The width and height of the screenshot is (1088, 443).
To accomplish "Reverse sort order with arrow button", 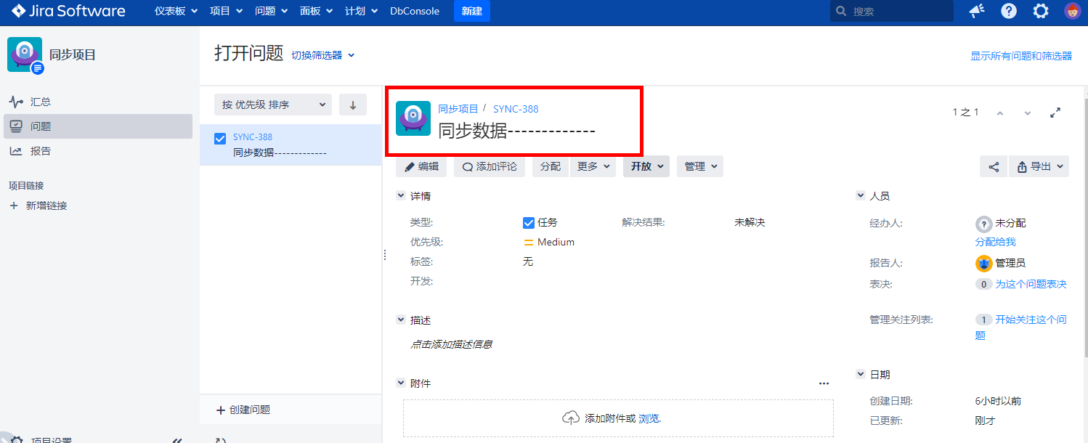I will 353,105.
